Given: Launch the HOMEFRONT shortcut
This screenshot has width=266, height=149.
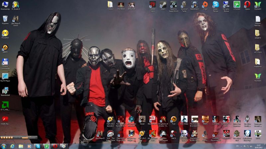Looking at the screenshot, I should tap(226, 135).
